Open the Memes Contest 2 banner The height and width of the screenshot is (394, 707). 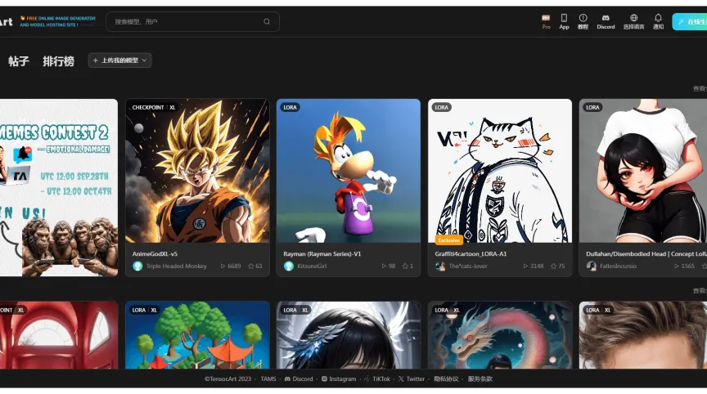click(x=59, y=187)
